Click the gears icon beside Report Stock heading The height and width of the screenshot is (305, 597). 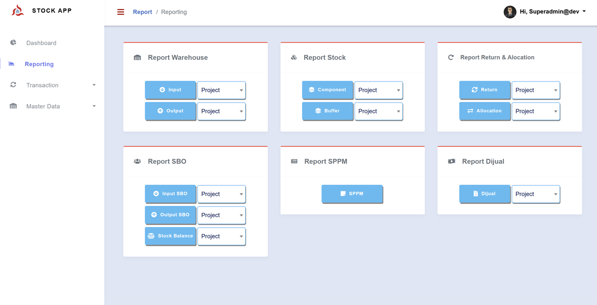(294, 57)
